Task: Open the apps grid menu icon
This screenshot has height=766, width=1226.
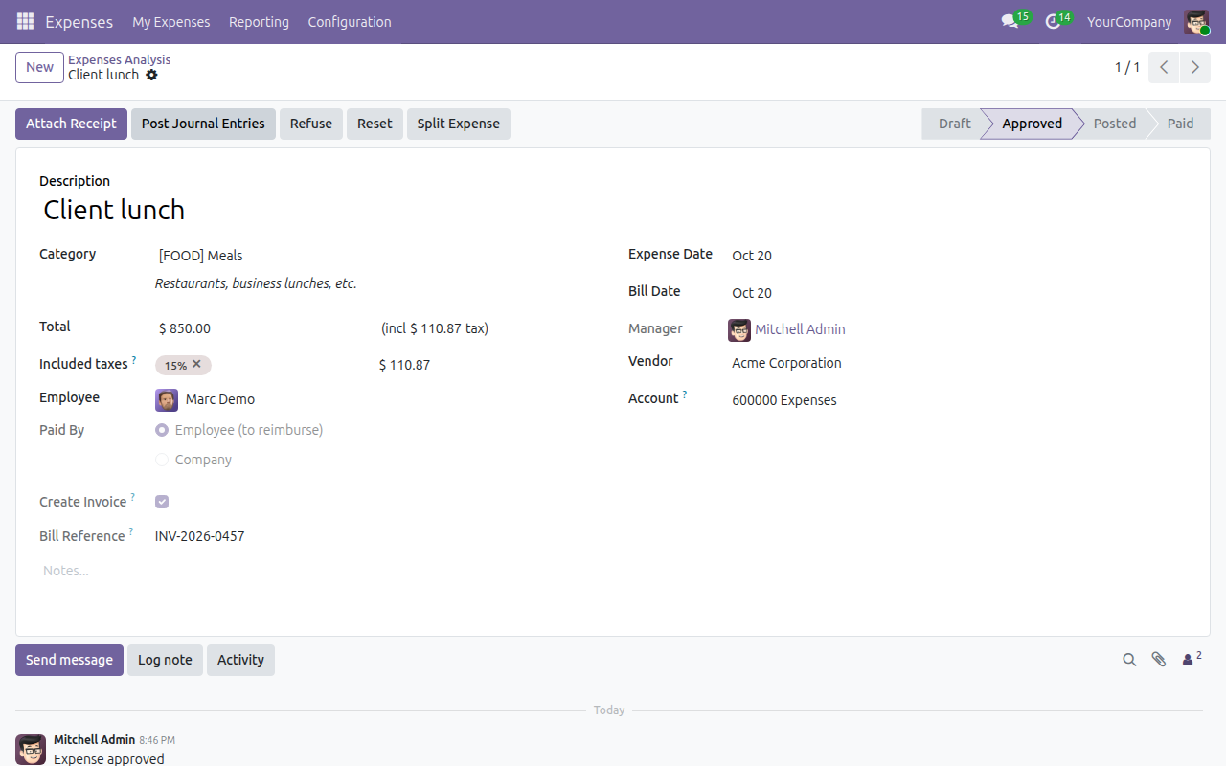Action: tap(26, 21)
